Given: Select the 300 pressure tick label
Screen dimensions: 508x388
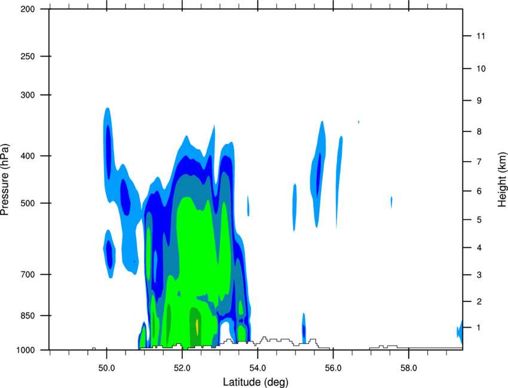Looking at the screenshot, I should point(27,95).
